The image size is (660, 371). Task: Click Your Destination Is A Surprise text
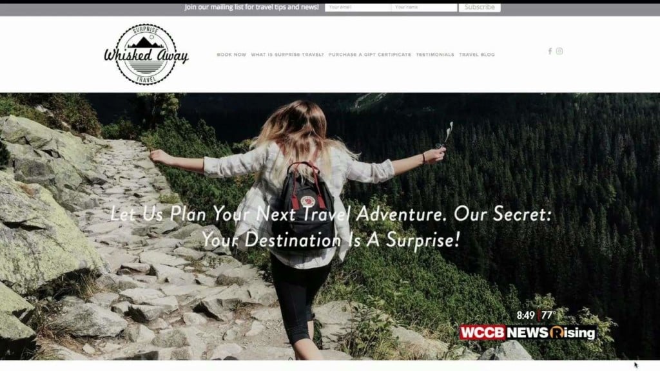click(x=331, y=240)
